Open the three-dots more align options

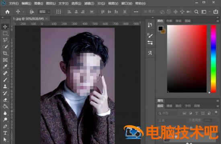(x=136, y=12)
